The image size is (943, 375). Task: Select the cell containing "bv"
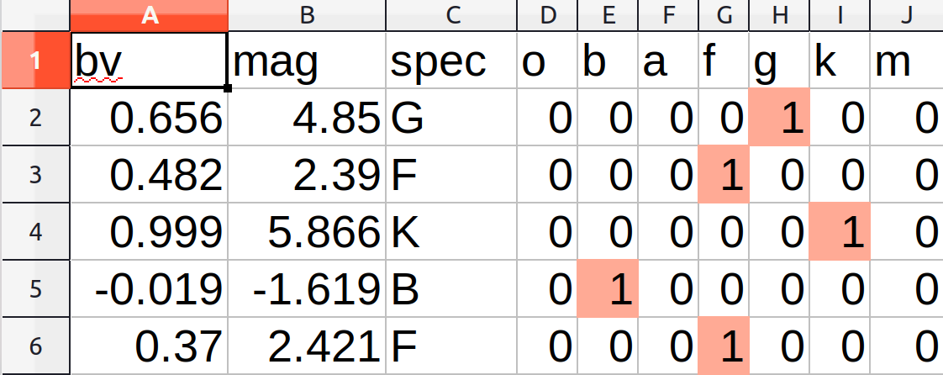149,61
